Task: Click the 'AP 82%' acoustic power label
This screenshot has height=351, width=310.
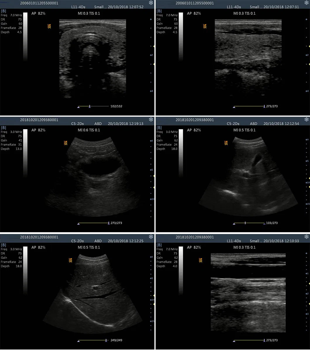Action: 39,13
